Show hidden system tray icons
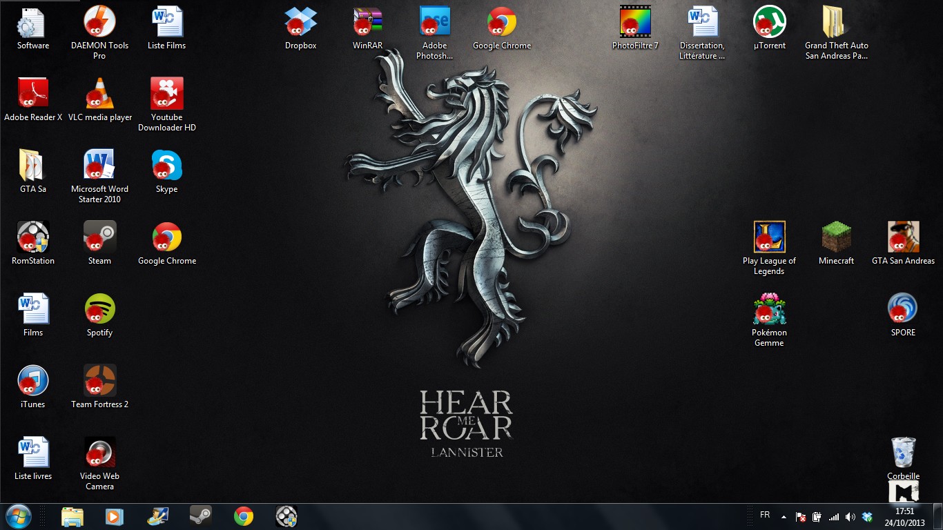943x530 pixels. (784, 517)
